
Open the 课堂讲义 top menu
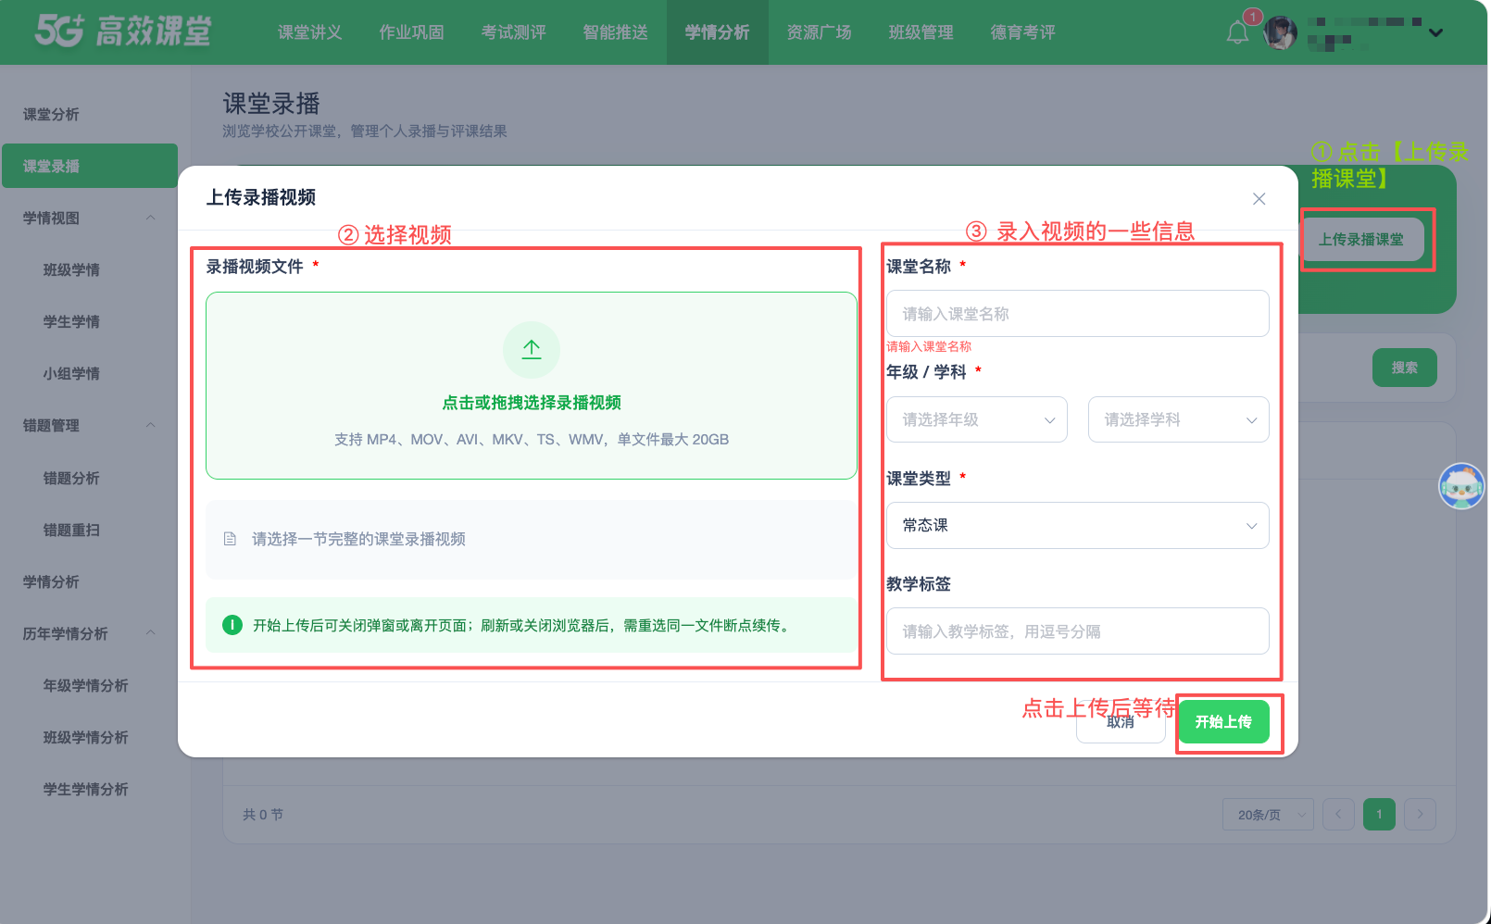(310, 32)
